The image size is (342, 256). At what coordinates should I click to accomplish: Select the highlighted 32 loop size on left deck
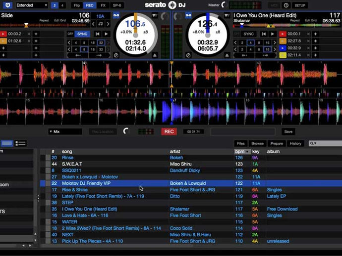(101, 43)
